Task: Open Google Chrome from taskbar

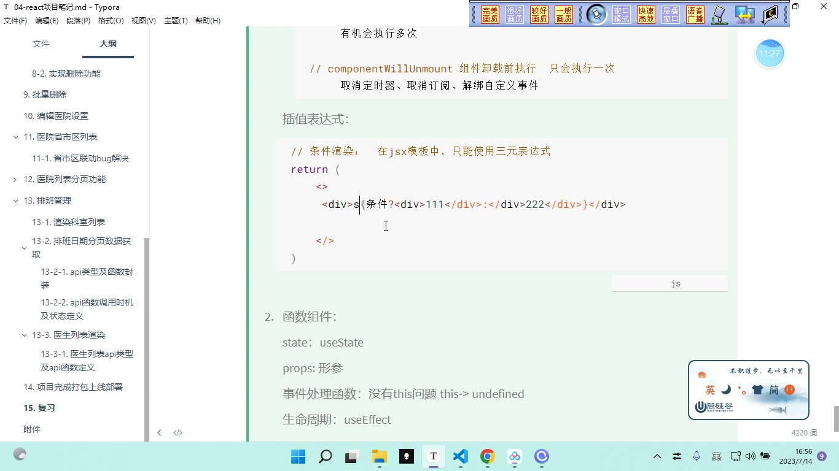Action: click(x=488, y=456)
